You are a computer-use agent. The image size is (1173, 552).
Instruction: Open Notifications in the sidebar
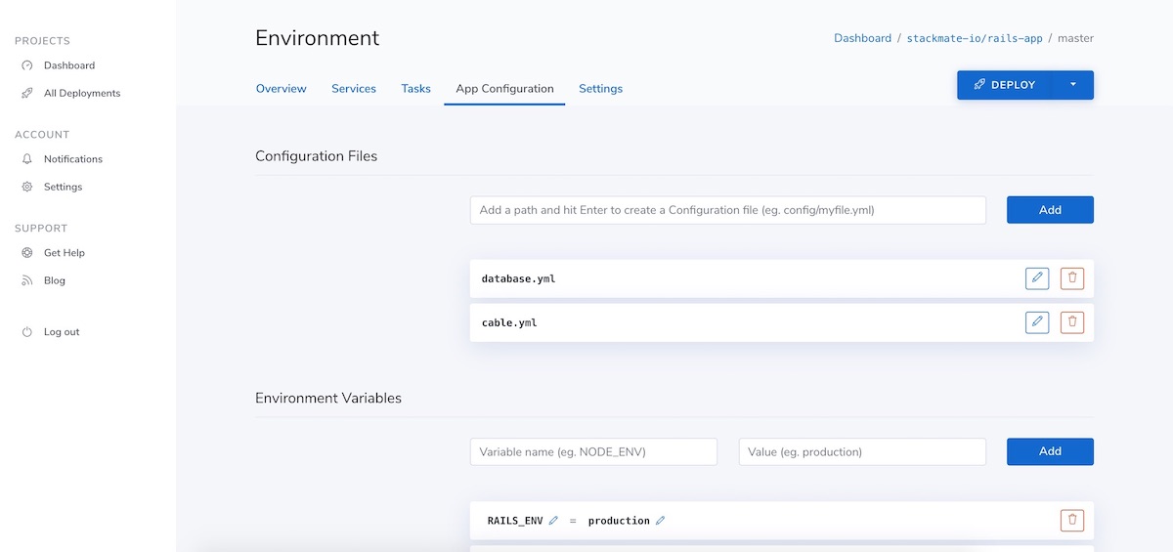pos(73,158)
